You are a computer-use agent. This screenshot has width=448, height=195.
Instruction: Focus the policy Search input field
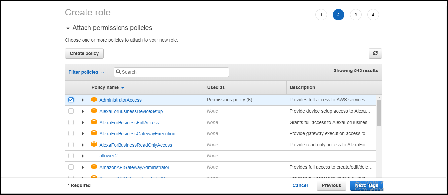[x=171, y=72]
